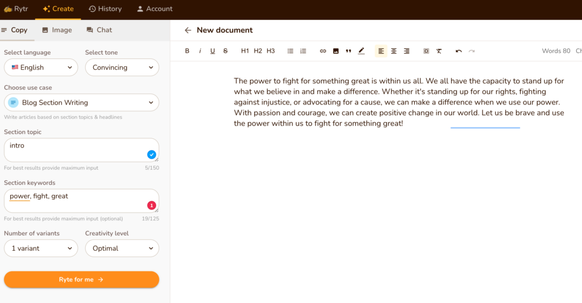Set Heading 2 style
The width and height of the screenshot is (582, 303).
coord(258,51)
